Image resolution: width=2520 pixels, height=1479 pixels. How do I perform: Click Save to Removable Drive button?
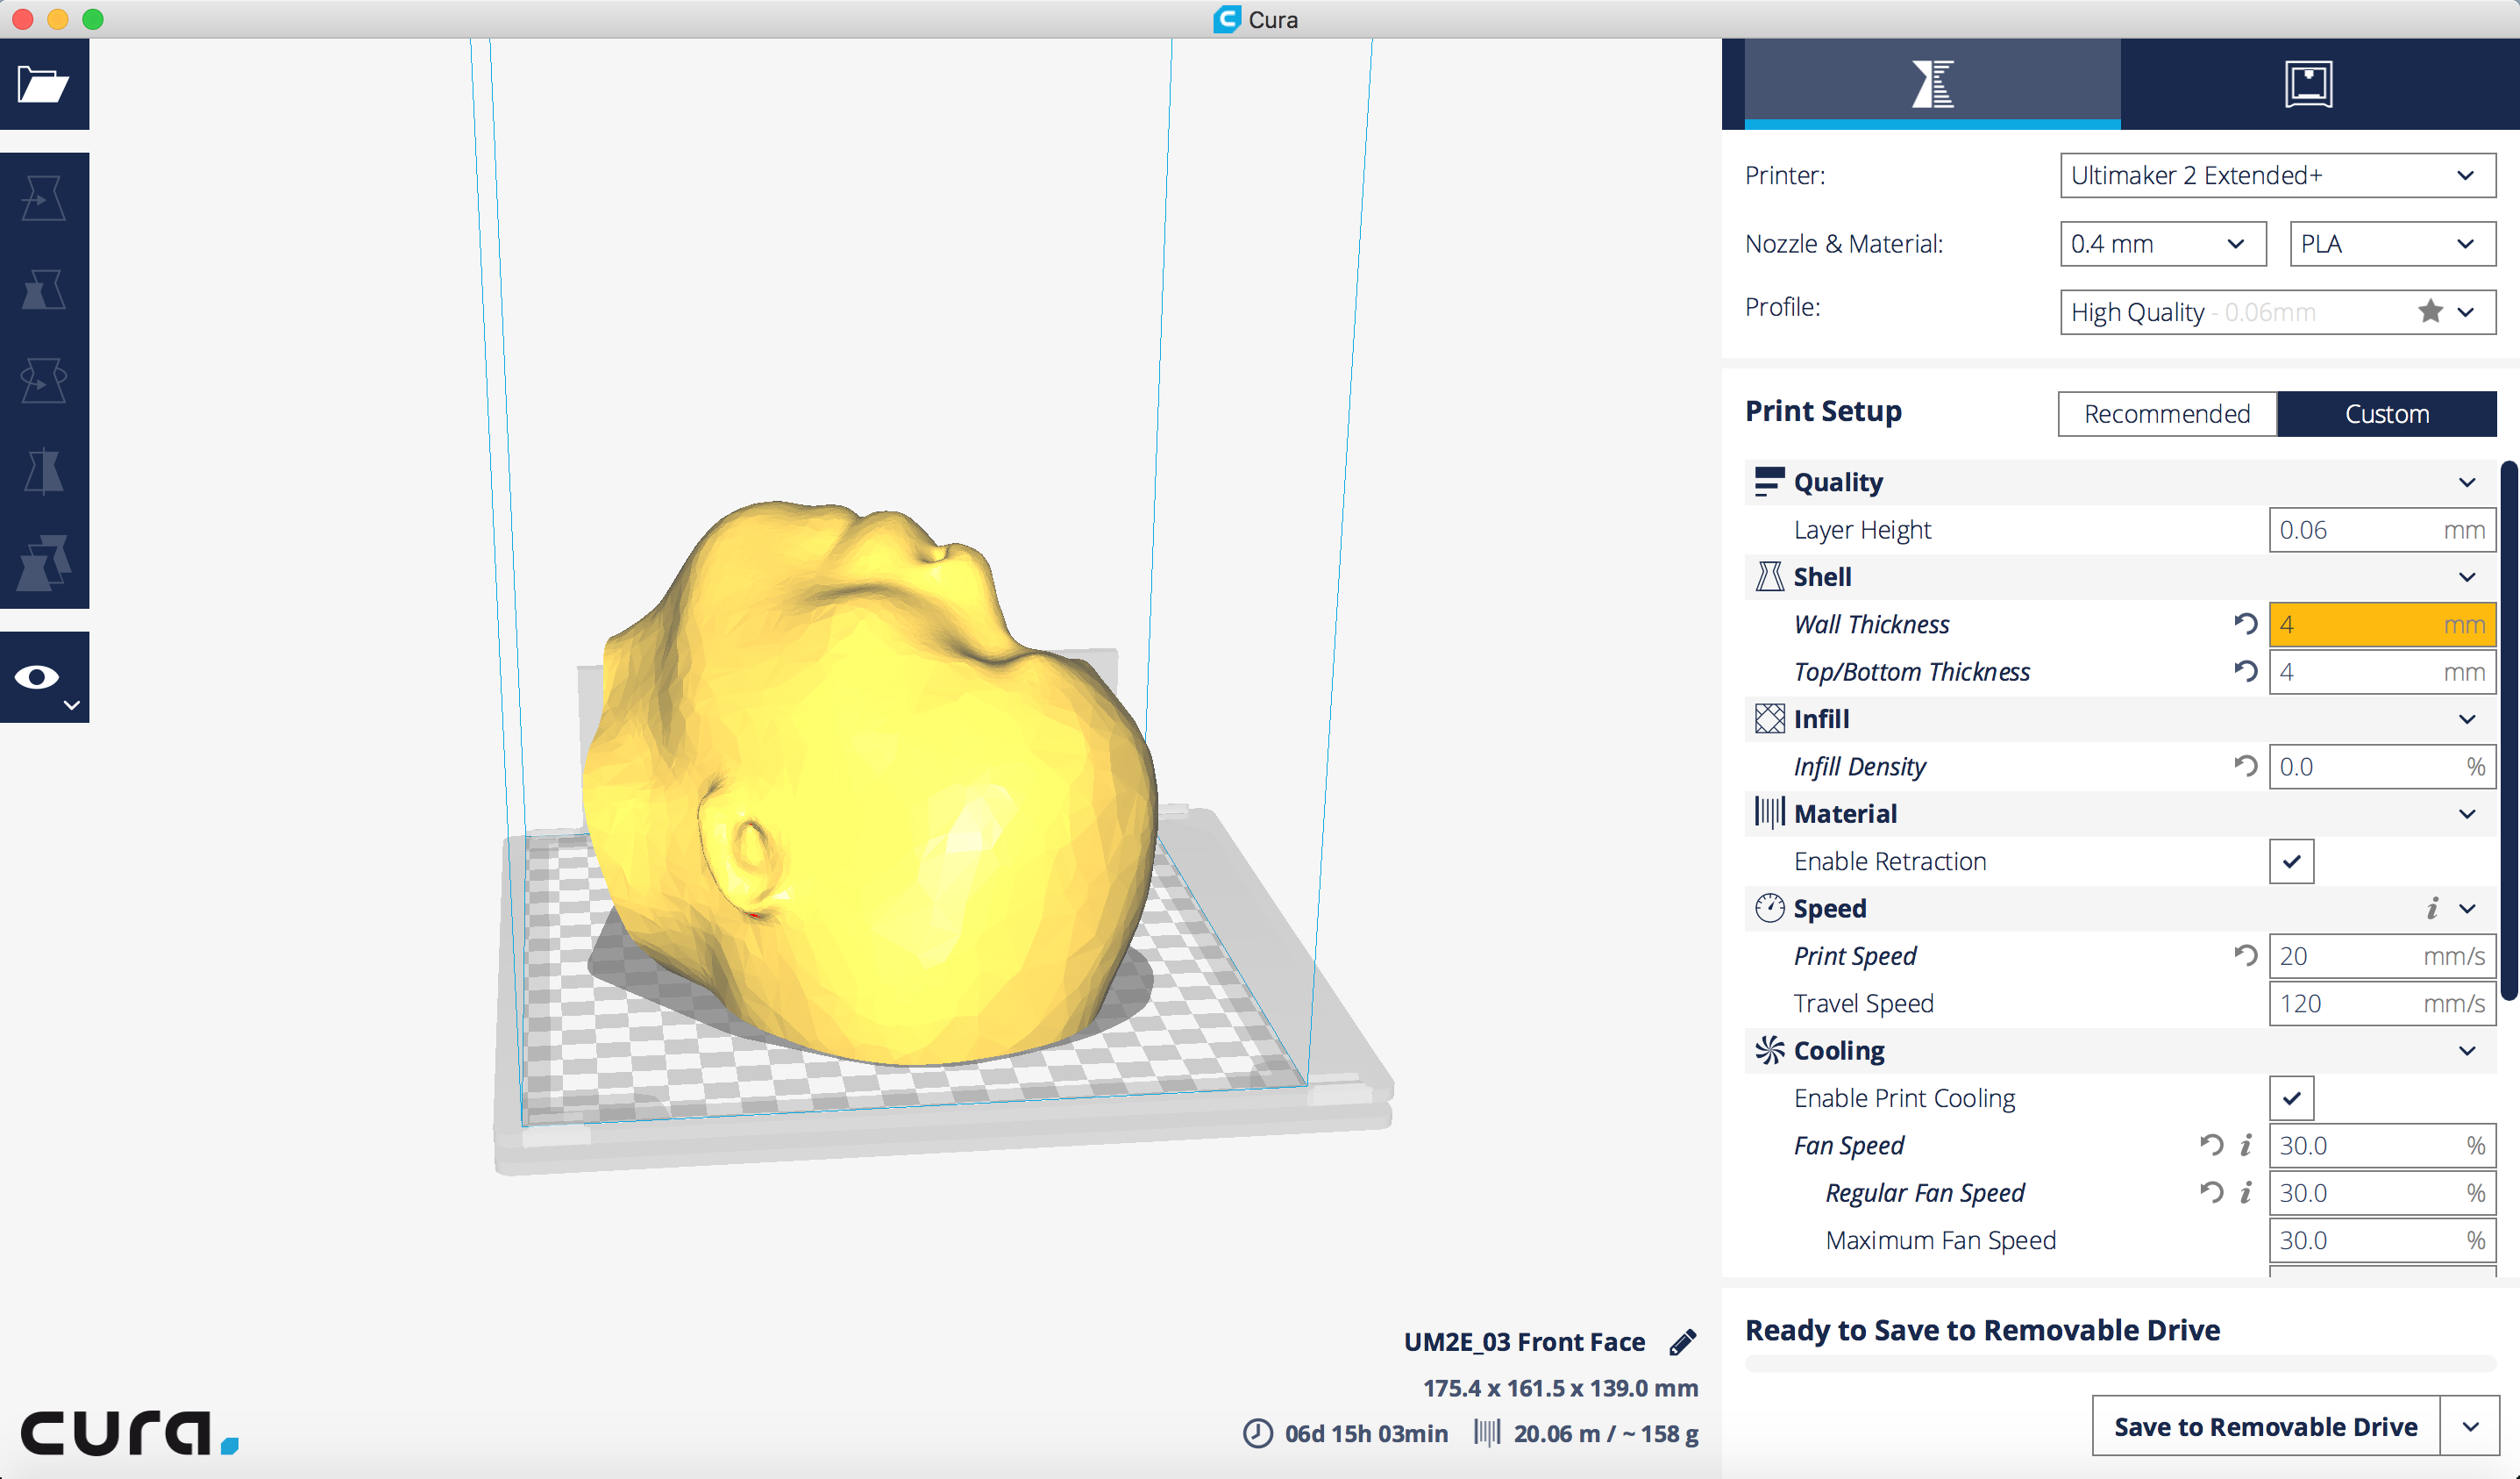coord(2265,1426)
